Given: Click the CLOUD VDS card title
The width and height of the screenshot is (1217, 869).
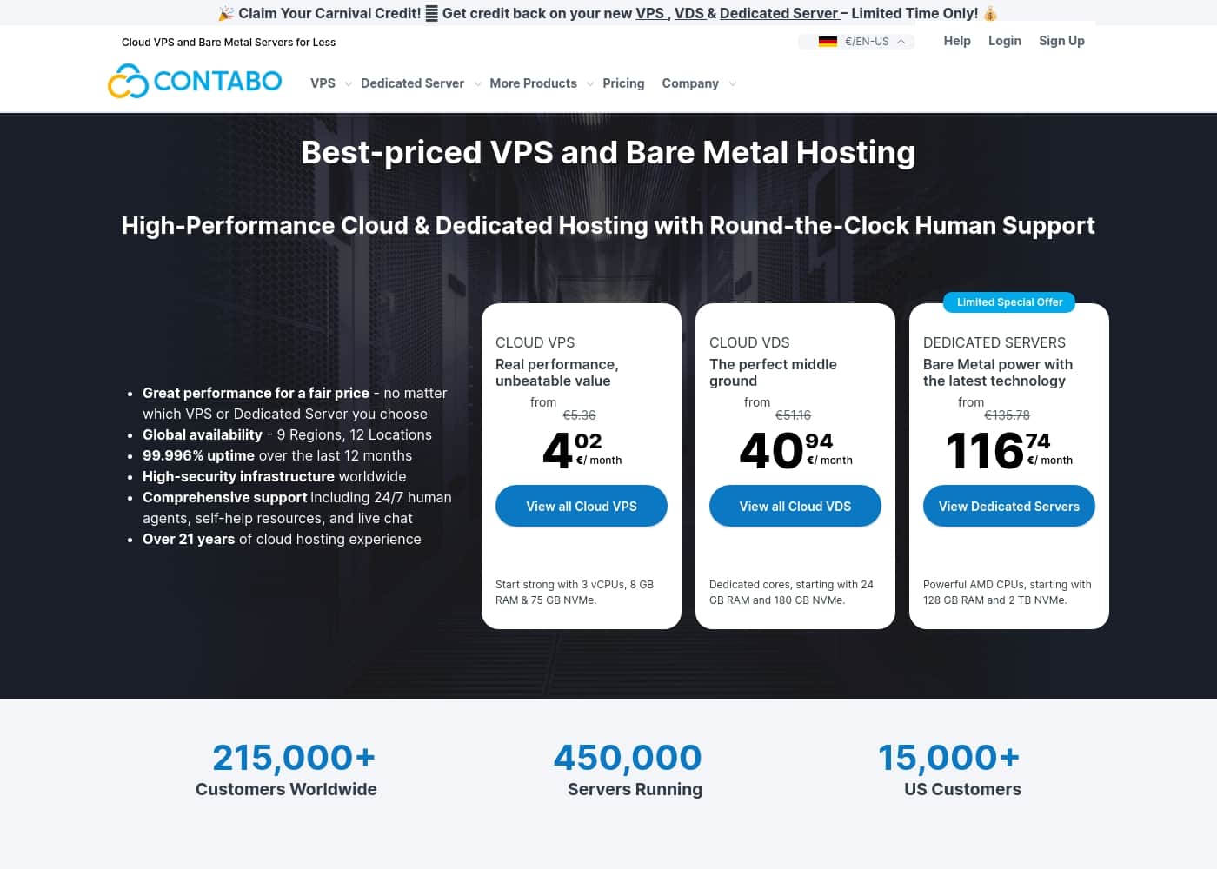Looking at the screenshot, I should (749, 342).
